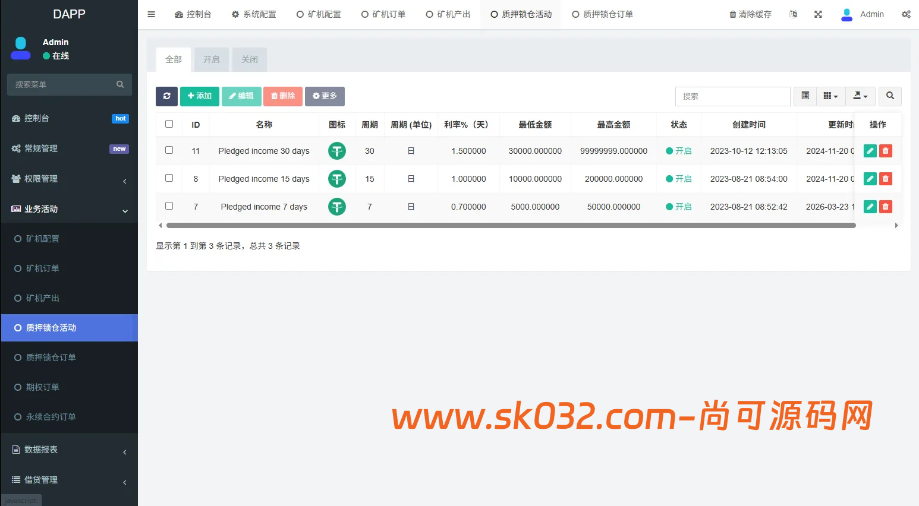Check the select-all header checkbox
Viewport: 919px width, 506px height.
pos(169,124)
